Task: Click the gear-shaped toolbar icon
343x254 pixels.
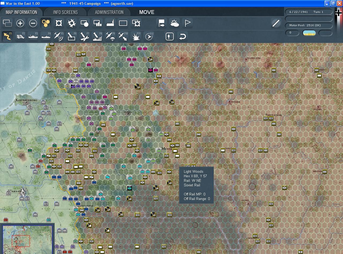Action: point(72,23)
